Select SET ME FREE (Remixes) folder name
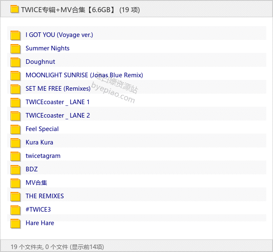Viewport: 273px width, 252px height. tap(58, 89)
